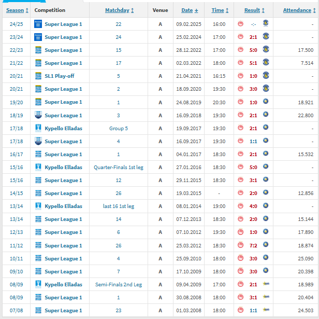Screen dimensions: 319x319
Task: Sort by the Time column header
Action: [218, 10]
